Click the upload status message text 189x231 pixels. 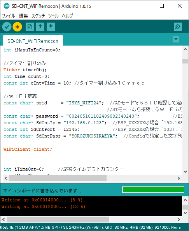42,191
